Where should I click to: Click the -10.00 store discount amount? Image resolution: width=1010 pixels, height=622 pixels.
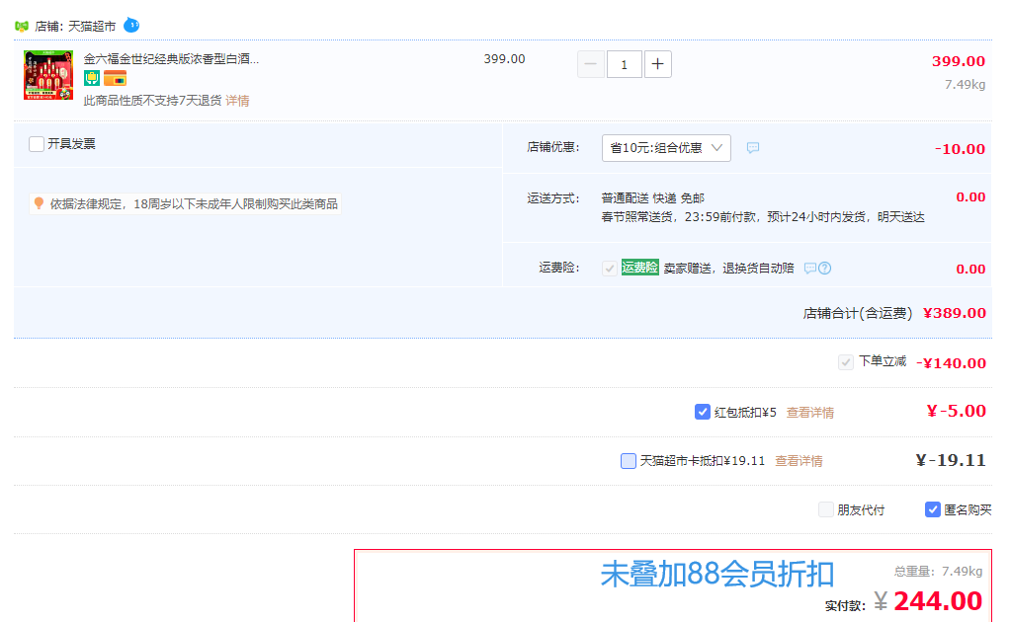[x=960, y=149]
